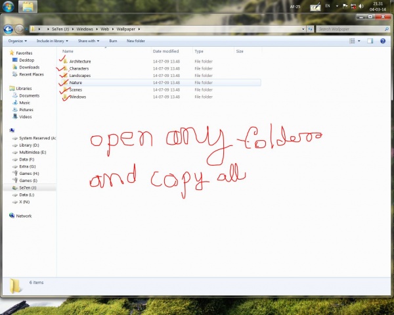Open Libraries in navigation pane
394x315 pixels.
tap(24, 89)
